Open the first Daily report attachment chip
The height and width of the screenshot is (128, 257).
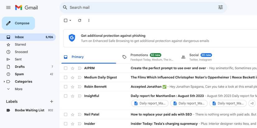pos(150,103)
